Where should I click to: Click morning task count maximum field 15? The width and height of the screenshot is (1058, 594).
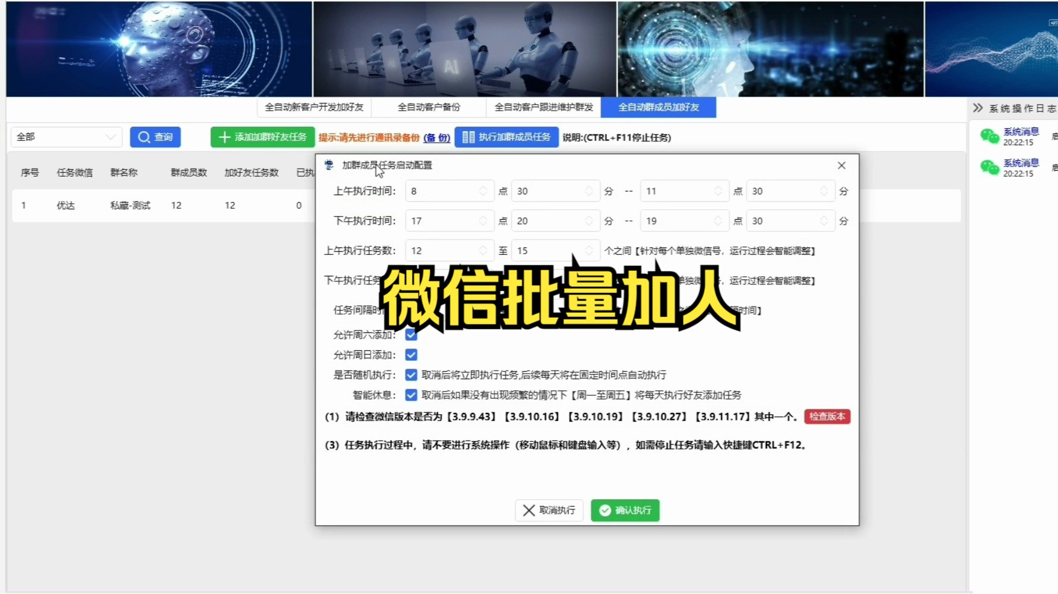pyautogui.click(x=555, y=251)
